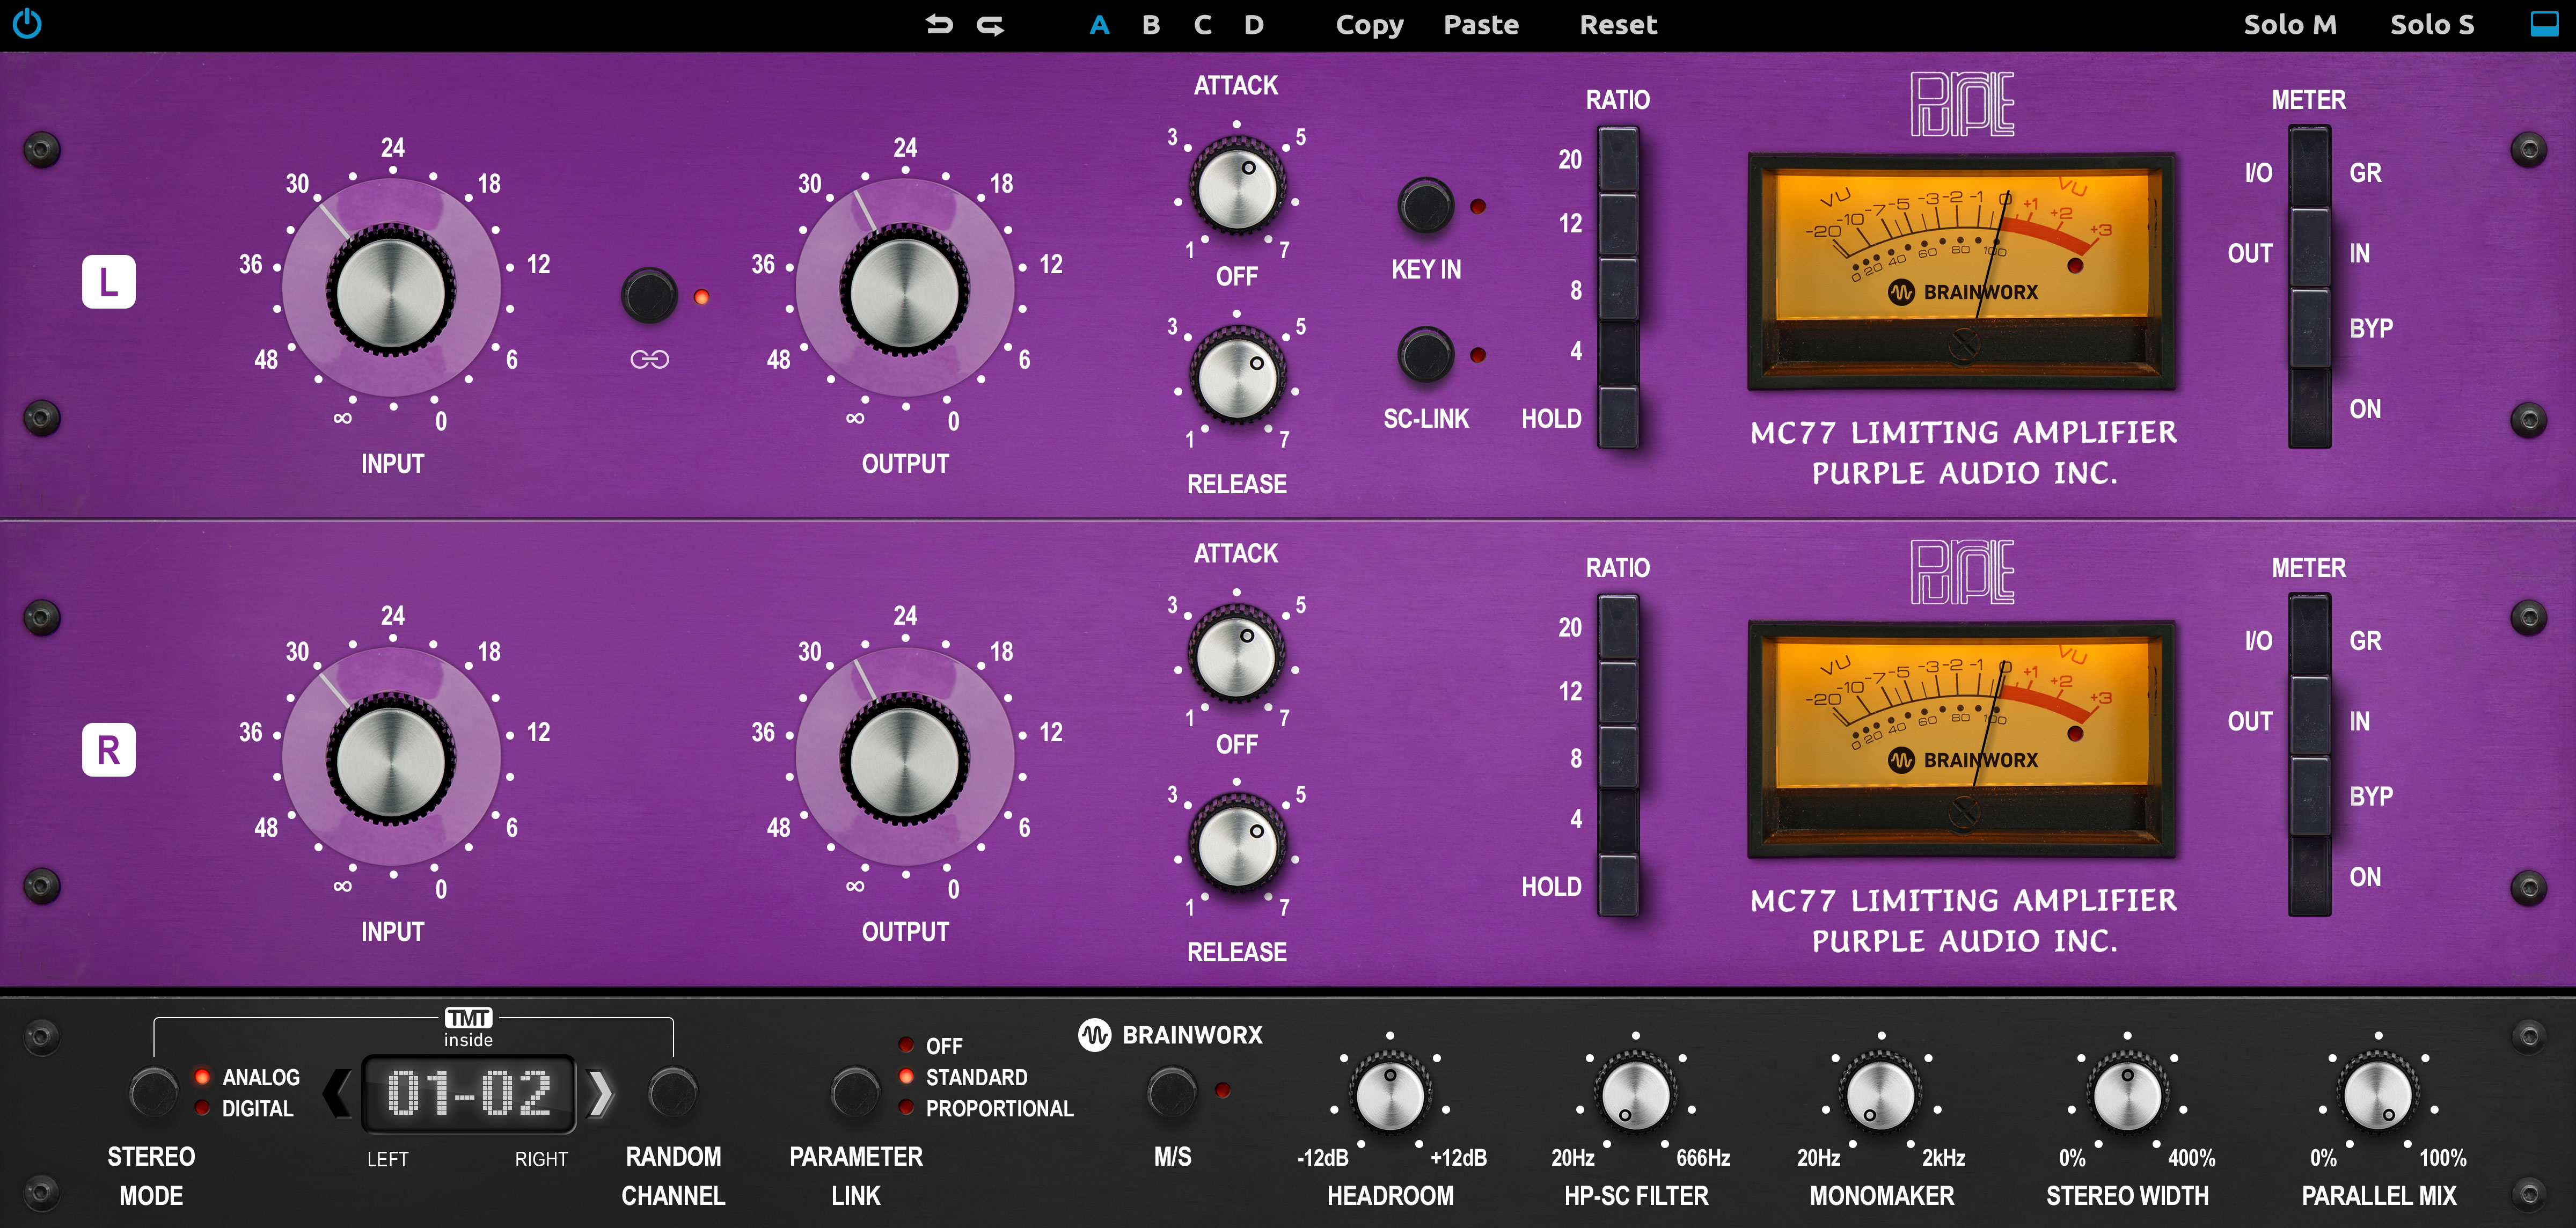Toggle the HOLD ratio on the right channel

pyautogui.click(x=1619, y=884)
